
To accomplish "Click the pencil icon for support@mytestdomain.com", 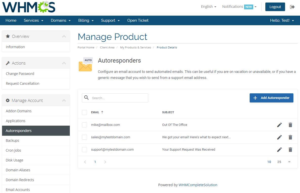I will pos(279,150).
